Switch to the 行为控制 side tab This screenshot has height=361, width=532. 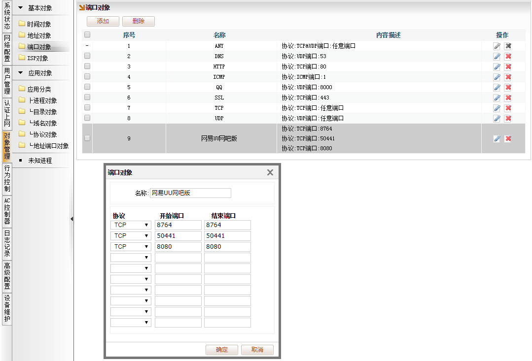[7, 178]
